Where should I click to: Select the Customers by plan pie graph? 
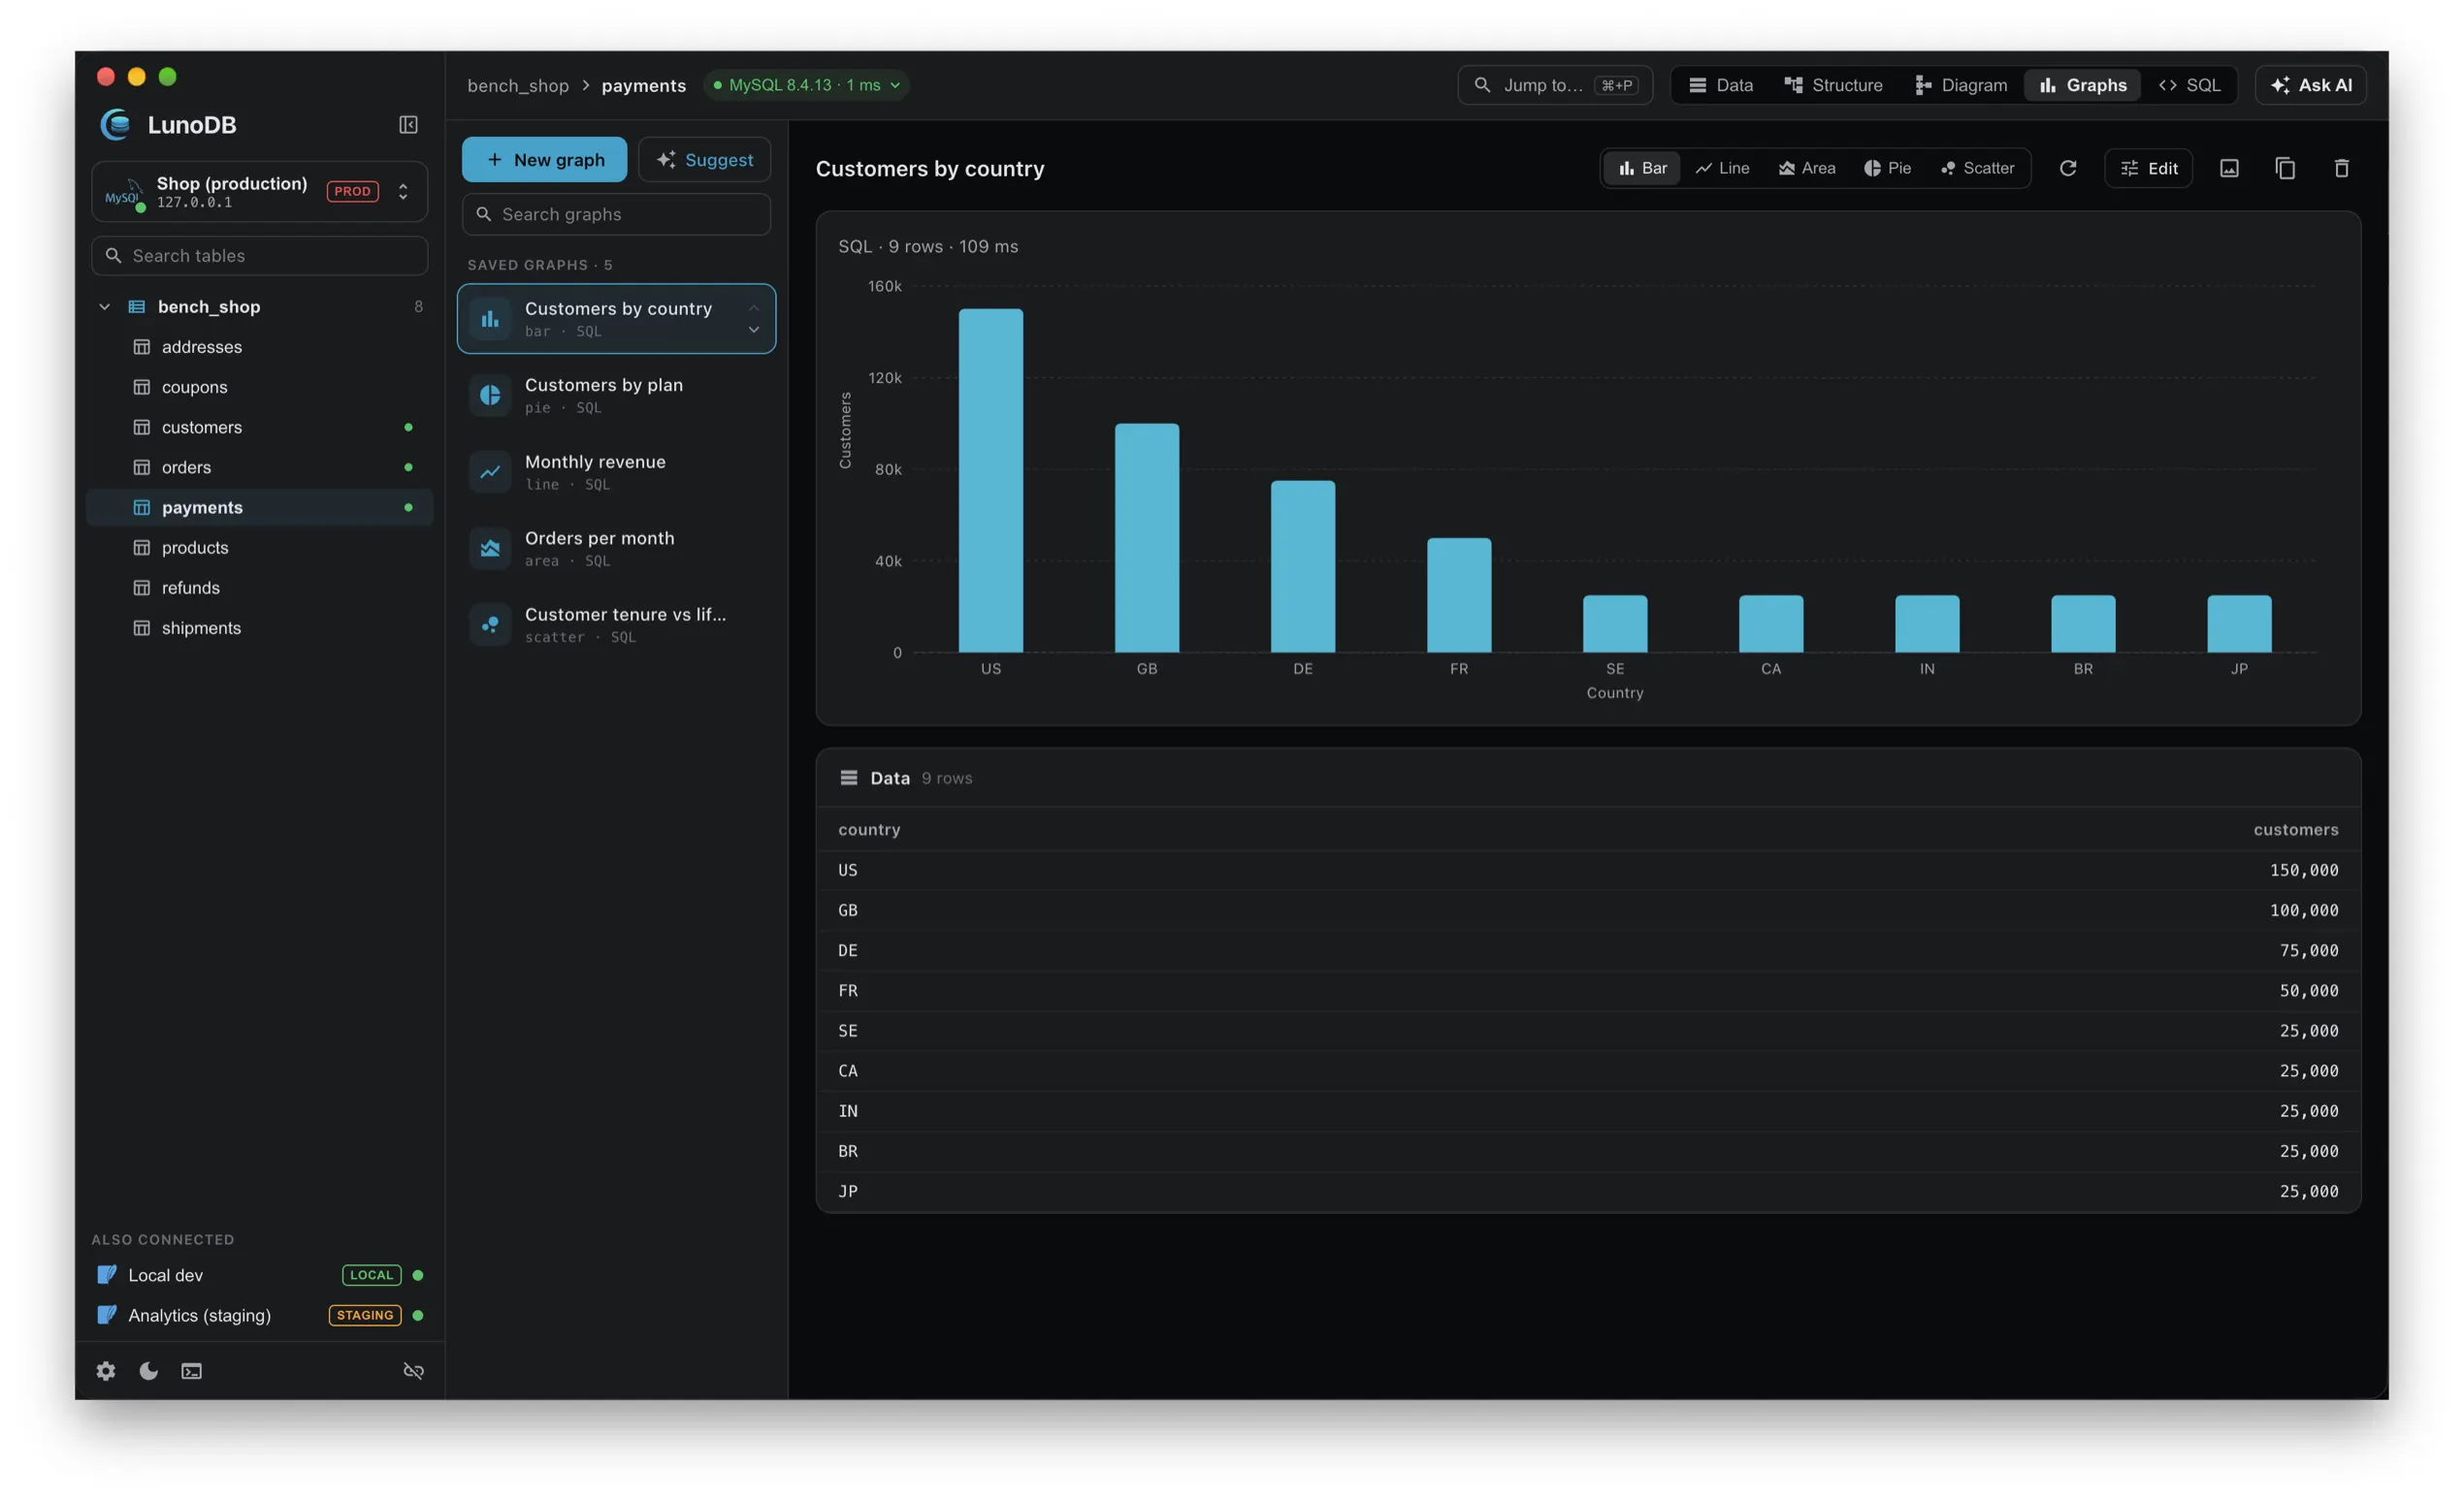pos(616,395)
